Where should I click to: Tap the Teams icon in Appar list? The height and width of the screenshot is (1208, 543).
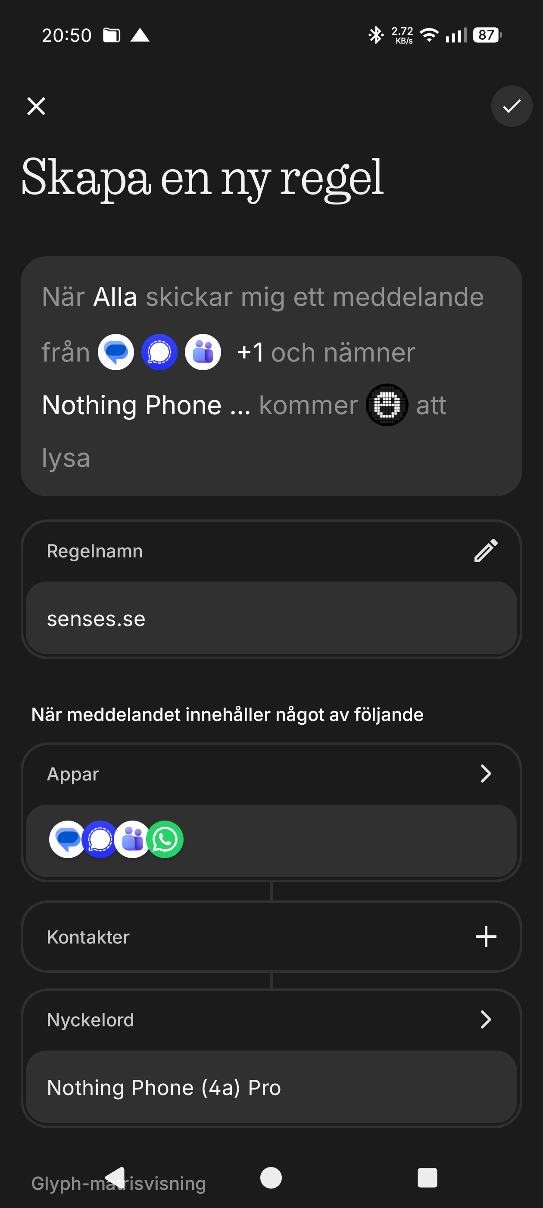133,839
